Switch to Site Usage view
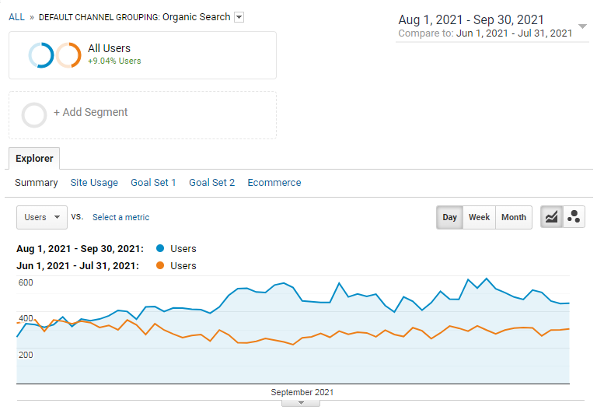 coord(94,183)
